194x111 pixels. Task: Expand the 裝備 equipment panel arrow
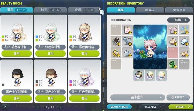point(178,20)
